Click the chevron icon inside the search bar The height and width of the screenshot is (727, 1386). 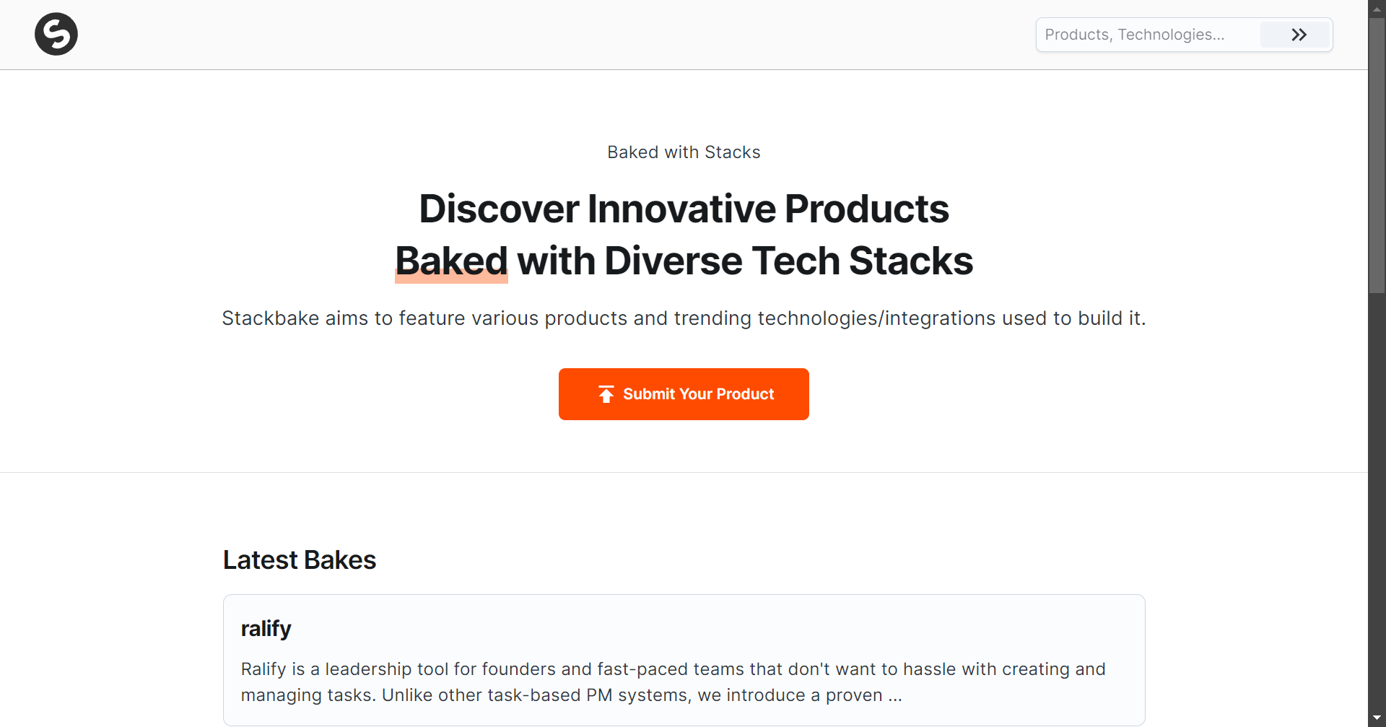1299,34
